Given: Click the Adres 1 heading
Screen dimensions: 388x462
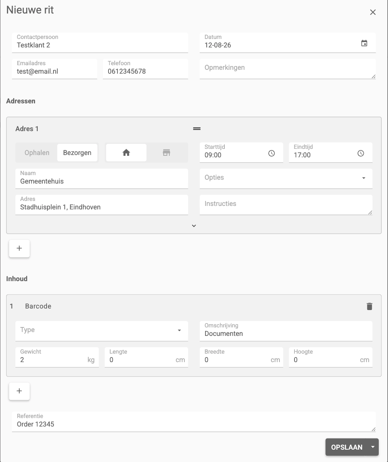Looking at the screenshot, I should (27, 129).
